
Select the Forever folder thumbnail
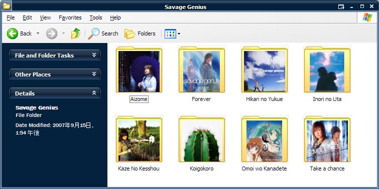[202, 69]
